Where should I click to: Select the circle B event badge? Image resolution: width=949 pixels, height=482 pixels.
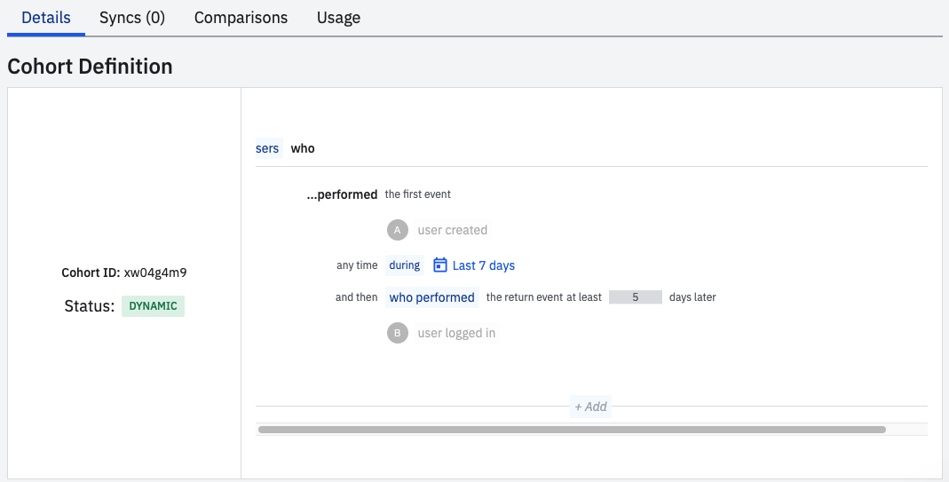coord(398,333)
